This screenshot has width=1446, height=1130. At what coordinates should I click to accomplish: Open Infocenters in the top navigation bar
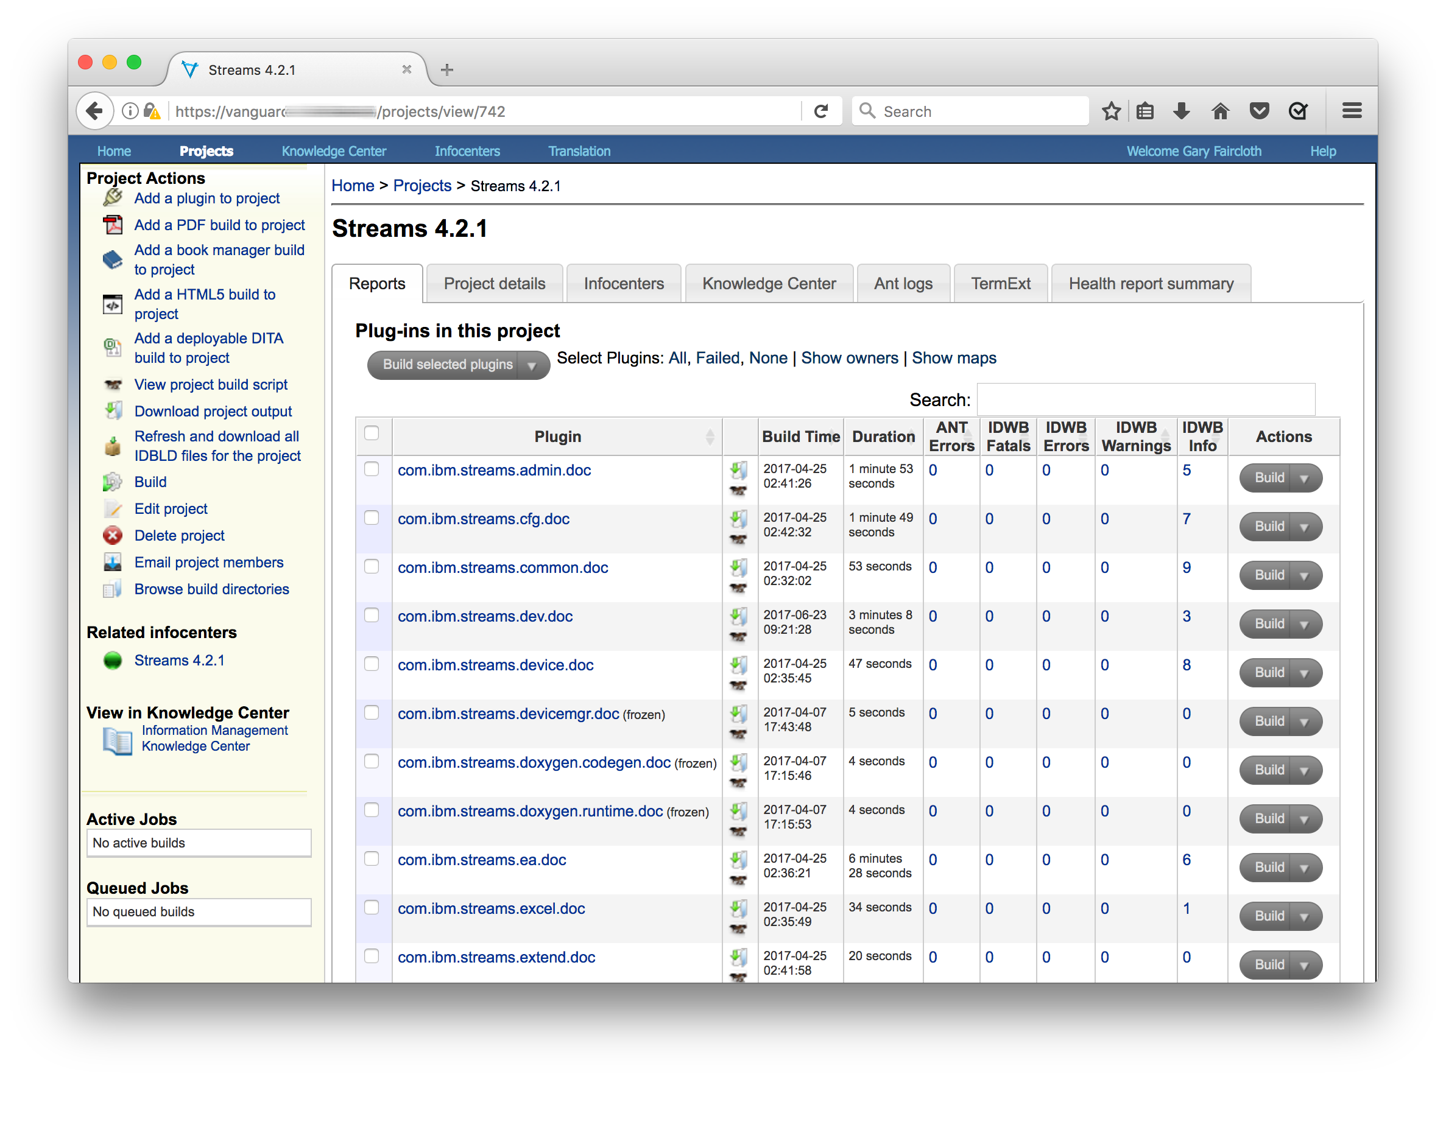point(467,152)
